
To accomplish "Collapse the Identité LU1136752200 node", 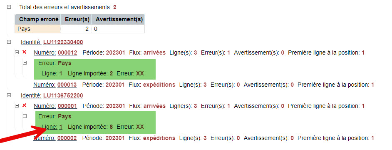I will click(x=9, y=95).
